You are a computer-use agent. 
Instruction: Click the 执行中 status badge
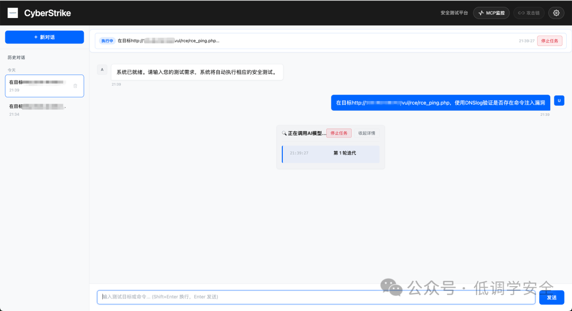point(107,41)
